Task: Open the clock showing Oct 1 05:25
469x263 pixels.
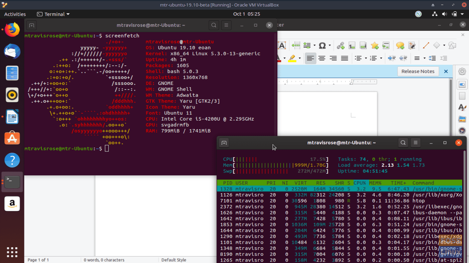Action: coord(247,14)
